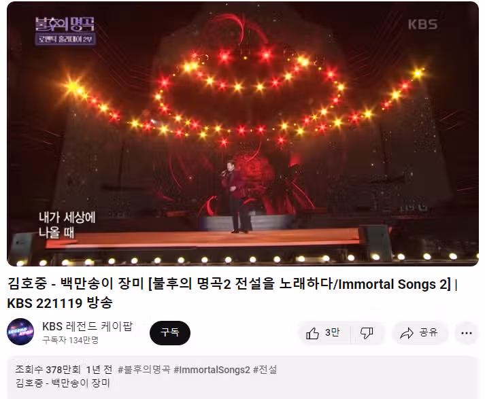Open the #ImmortalSongs2 hashtag
This screenshot has width=485, height=399.
(212, 369)
